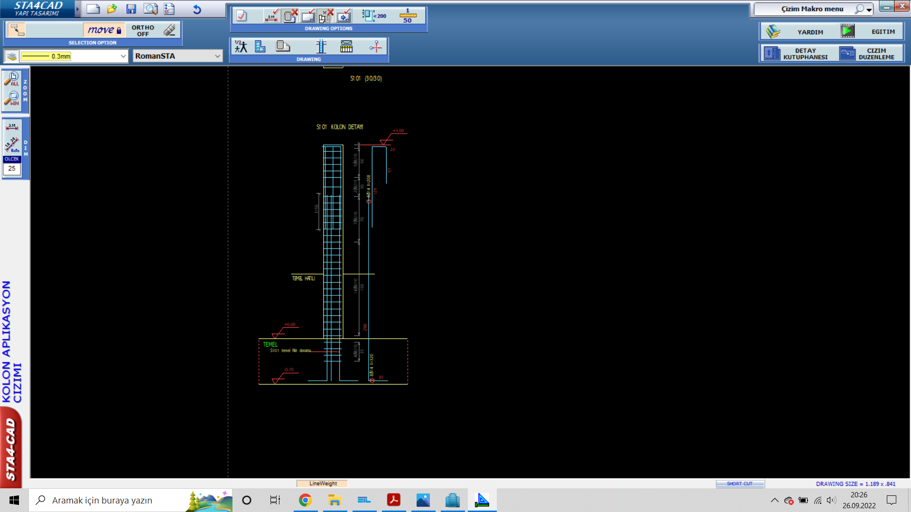Image resolution: width=911 pixels, height=512 pixels.
Task: Click Zoom Window icon
Action: (12, 99)
